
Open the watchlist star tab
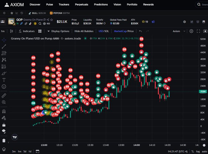point(12,13)
